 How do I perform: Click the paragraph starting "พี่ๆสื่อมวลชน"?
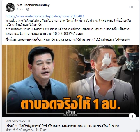click(x=68, y=40)
